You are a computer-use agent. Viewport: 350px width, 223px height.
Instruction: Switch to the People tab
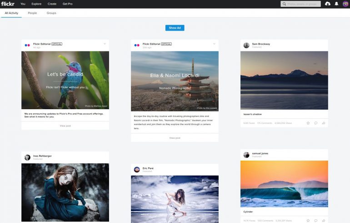(x=32, y=13)
